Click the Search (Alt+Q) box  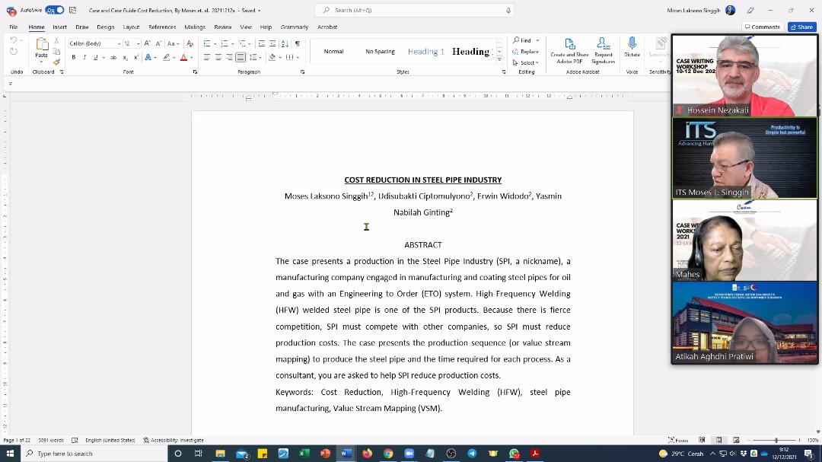tap(414, 11)
